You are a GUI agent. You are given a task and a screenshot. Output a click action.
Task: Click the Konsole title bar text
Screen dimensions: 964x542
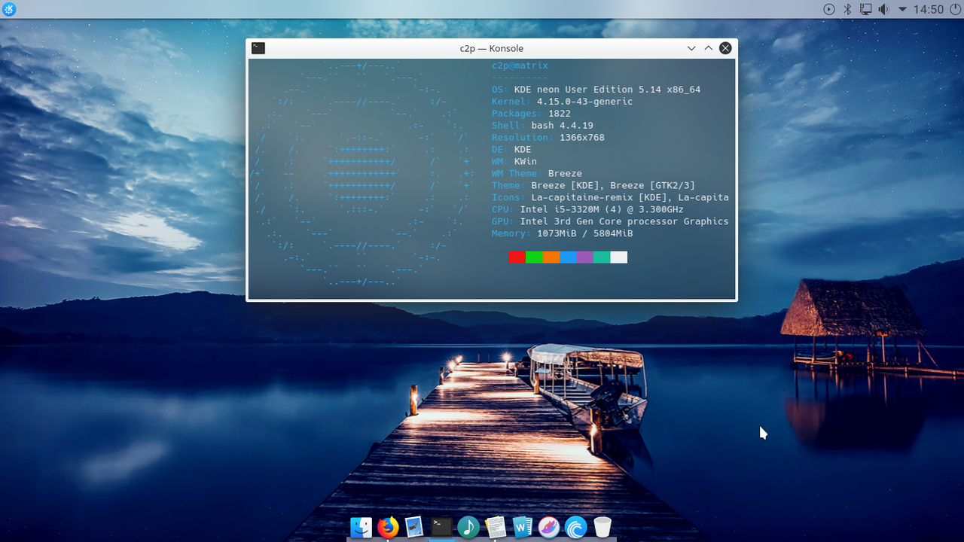coord(492,48)
